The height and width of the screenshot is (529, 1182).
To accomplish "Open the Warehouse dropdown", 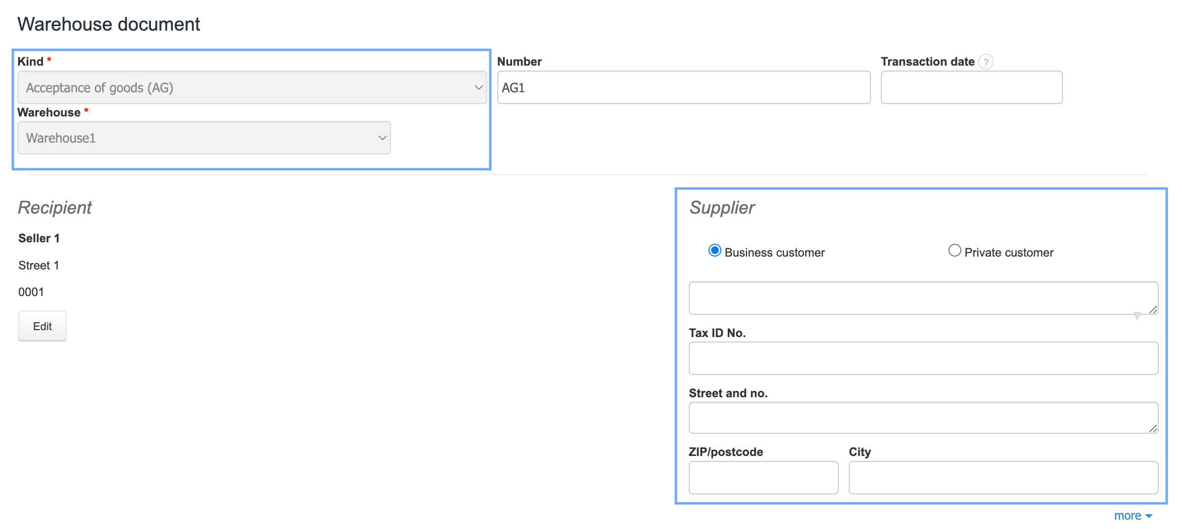I will [204, 138].
